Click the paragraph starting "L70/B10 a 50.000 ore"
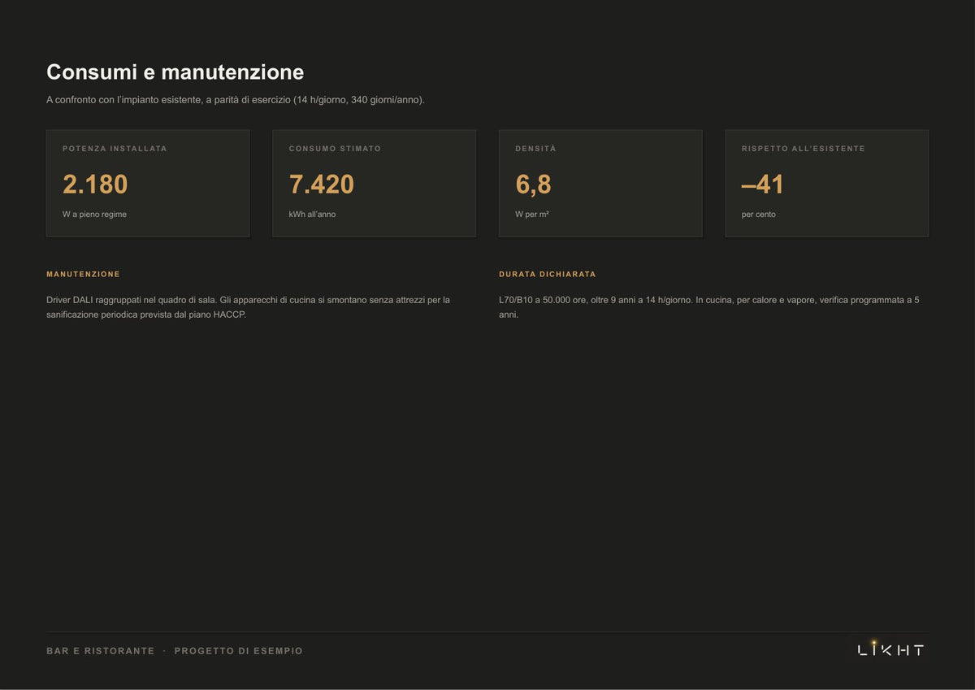The width and height of the screenshot is (975, 690). tap(709, 307)
